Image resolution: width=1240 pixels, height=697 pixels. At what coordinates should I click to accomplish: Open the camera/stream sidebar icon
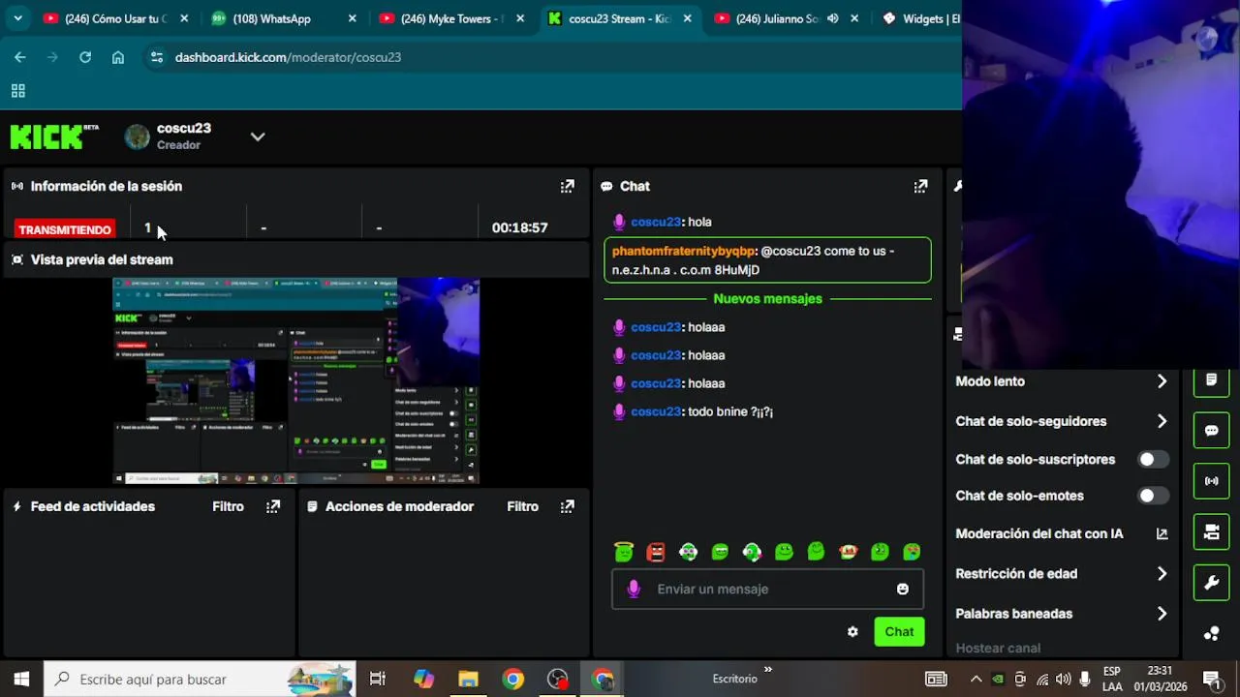1211,531
